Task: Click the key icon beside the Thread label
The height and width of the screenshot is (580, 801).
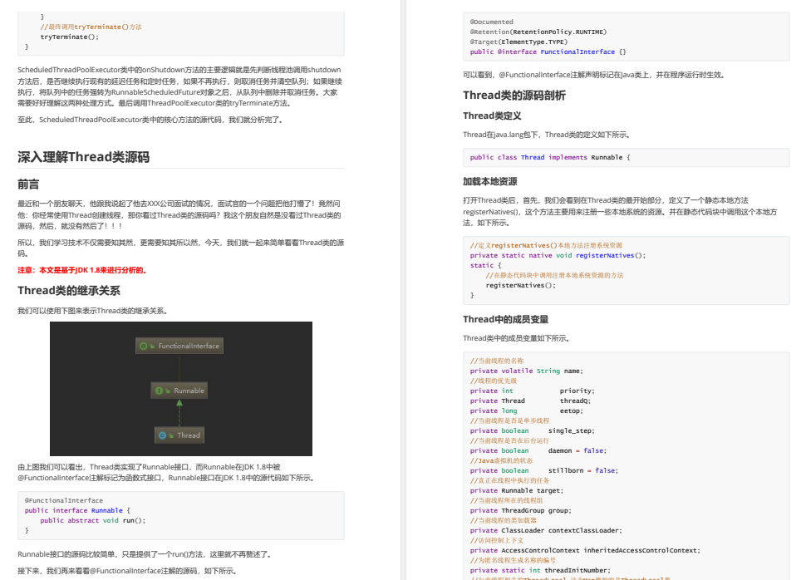Action: (171, 435)
